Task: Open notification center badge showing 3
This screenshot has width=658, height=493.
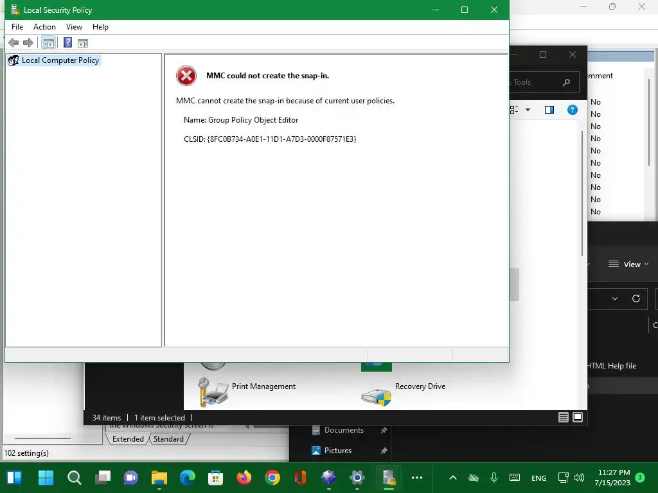Action: (x=640, y=478)
